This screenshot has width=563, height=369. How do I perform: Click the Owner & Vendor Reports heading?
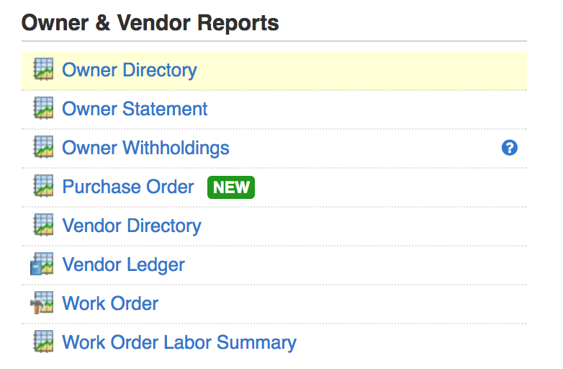tap(150, 23)
